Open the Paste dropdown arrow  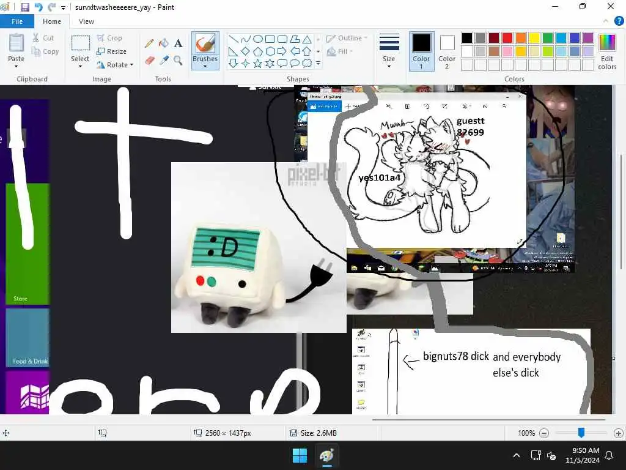tap(16, 66)
